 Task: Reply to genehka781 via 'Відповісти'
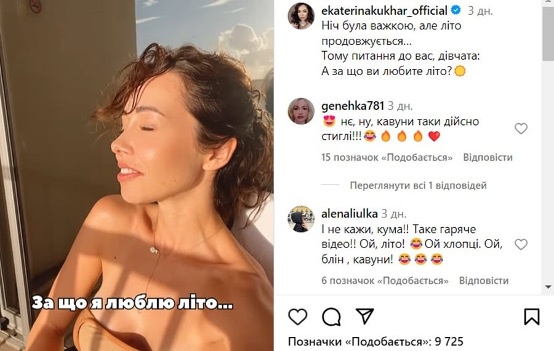(488, 157)
